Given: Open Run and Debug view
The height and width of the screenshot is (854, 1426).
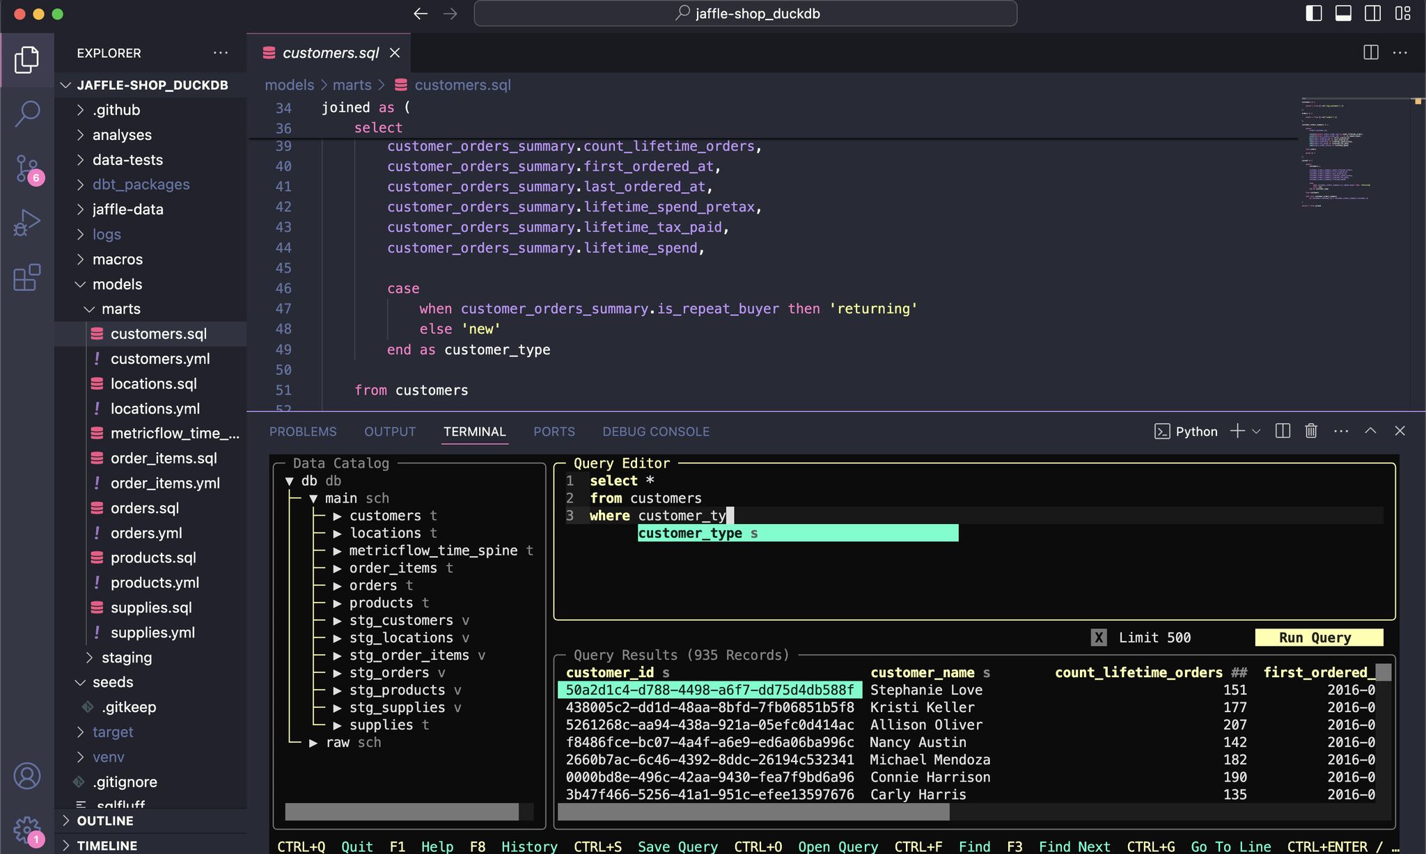Looking at the screenshot, I should 26,223.
